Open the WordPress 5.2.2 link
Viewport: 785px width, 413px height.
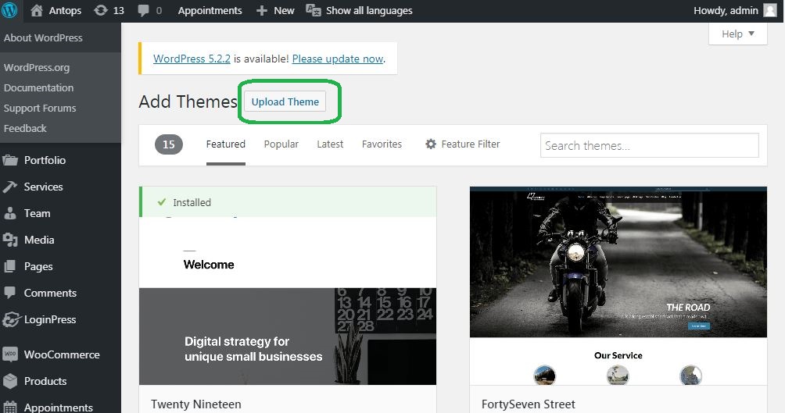pyautogui.click(x=192, y=59)
